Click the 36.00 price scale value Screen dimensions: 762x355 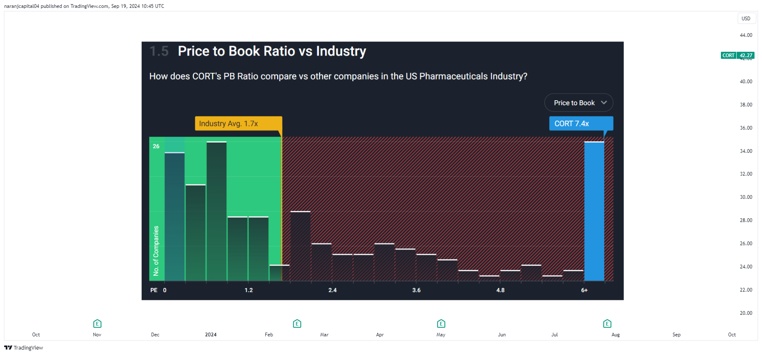(x=746, y=128)
